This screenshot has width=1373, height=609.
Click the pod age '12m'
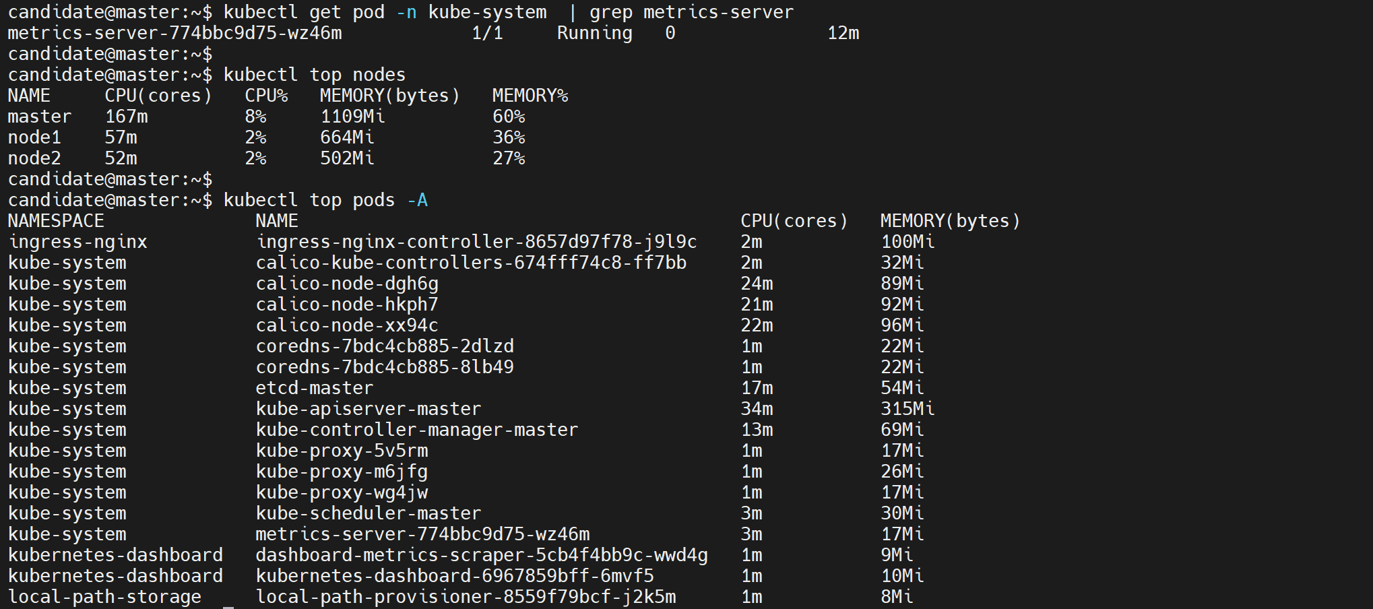843,33
